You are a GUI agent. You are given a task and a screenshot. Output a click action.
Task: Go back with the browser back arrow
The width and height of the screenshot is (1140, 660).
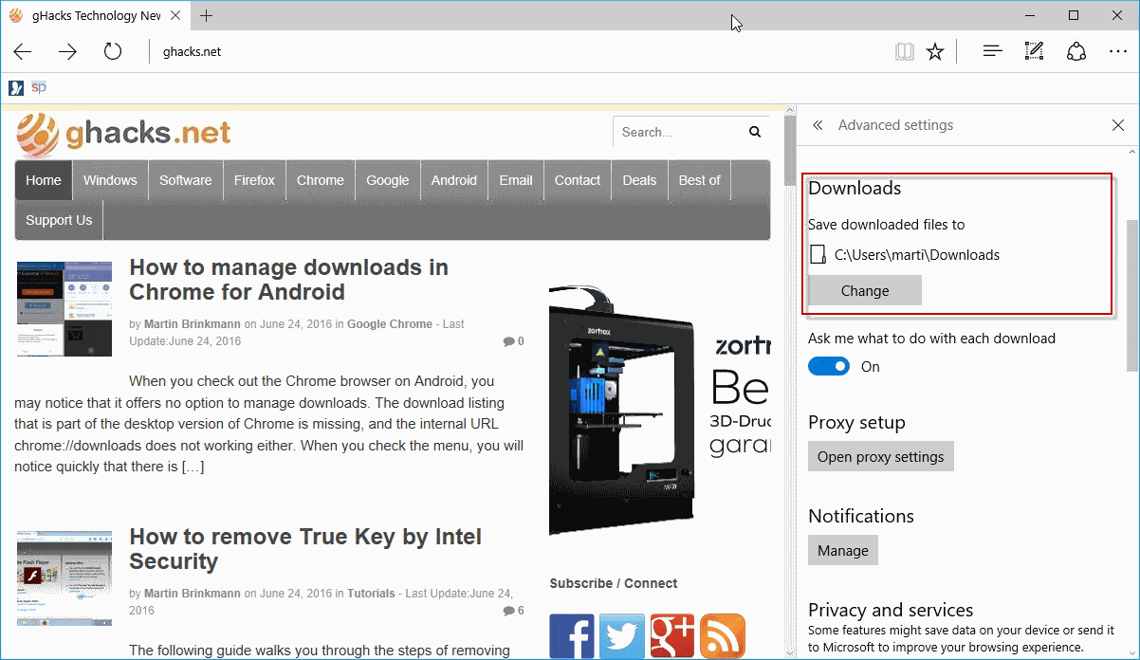pos(23,52)
